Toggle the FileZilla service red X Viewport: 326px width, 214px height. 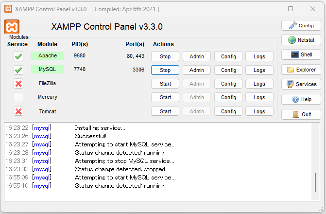pos(18,84)
